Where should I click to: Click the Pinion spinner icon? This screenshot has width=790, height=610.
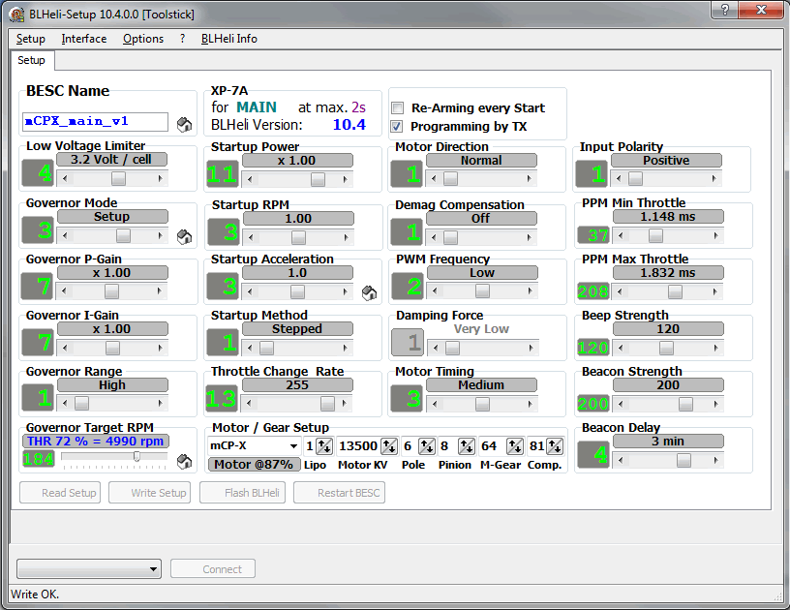point(466,446)
